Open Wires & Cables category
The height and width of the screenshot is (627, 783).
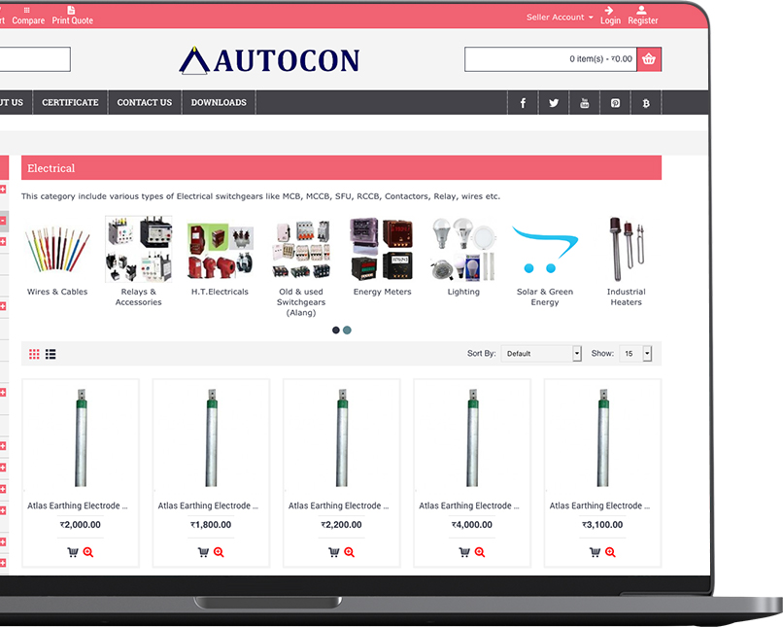57,256
